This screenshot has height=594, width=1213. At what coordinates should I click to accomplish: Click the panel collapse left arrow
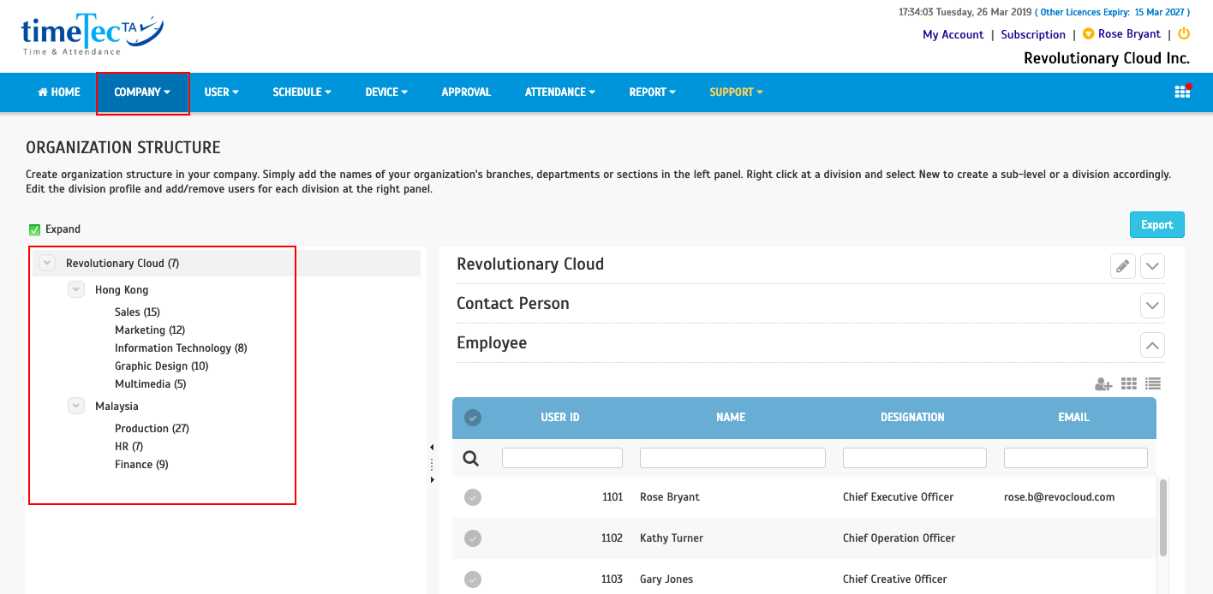432,448
